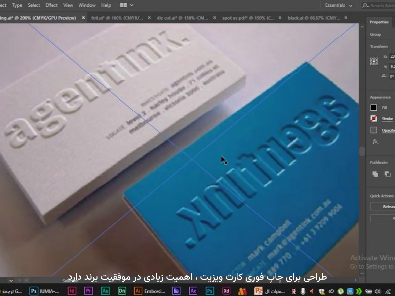Click the quick action button below Release
395x296 pixels.
pos(383,218)
